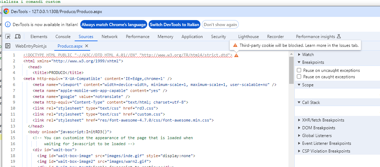Go to the Network tab

pos(110,37)
